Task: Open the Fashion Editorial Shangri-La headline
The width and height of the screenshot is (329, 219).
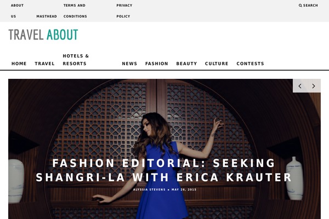Action: coord(163,170)
